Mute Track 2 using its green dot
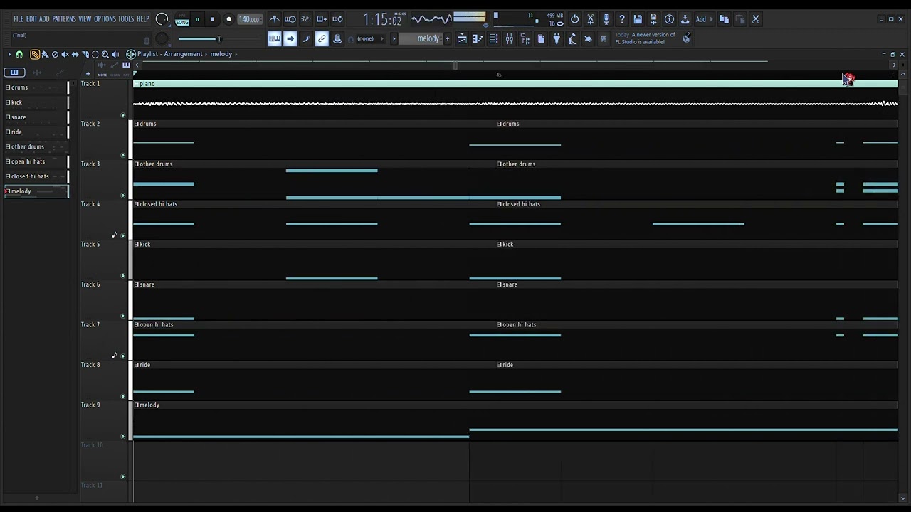Viewport: 911px width, 512px height. [122, 155]
